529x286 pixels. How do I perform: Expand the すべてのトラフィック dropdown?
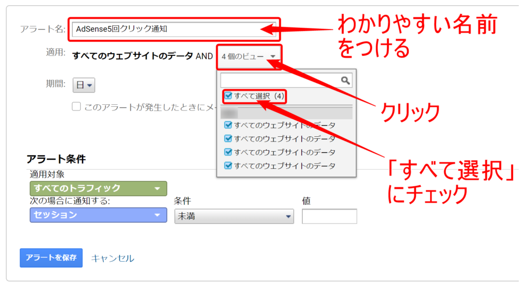[x=98, y=188]
